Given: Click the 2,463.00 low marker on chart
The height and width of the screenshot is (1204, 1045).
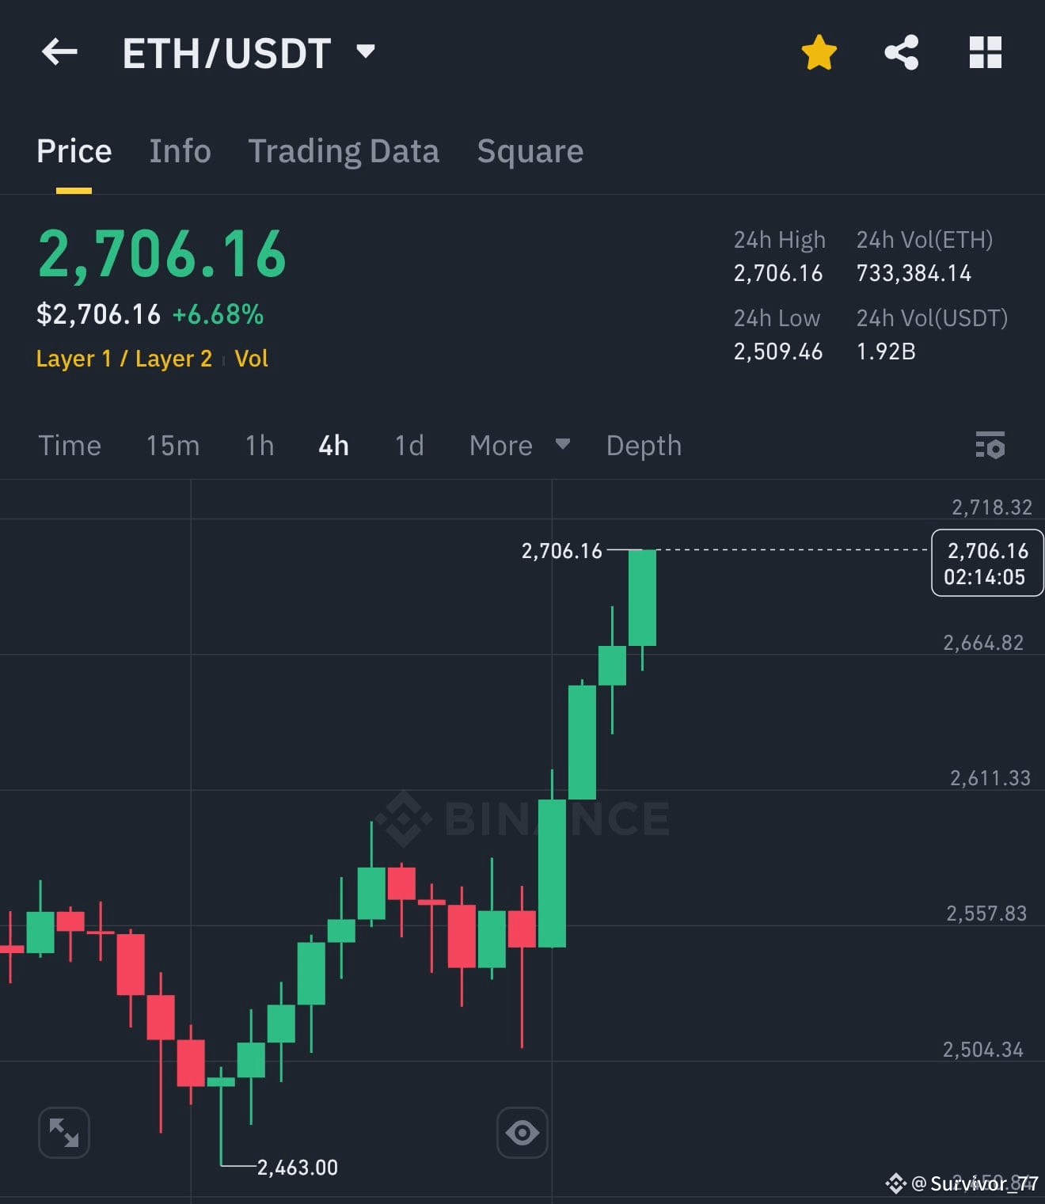Looking at the screenshot, I should click(297, 1168).
